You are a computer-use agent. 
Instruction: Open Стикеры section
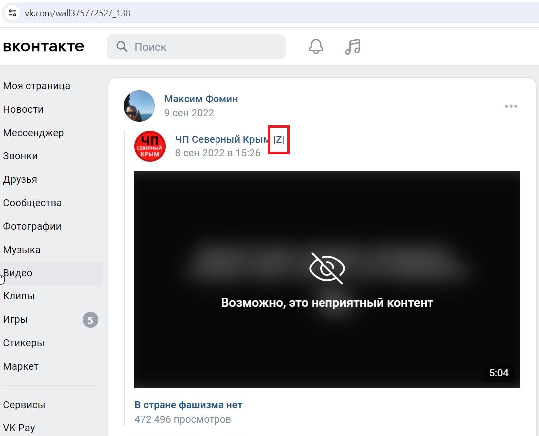pos(24,343)
